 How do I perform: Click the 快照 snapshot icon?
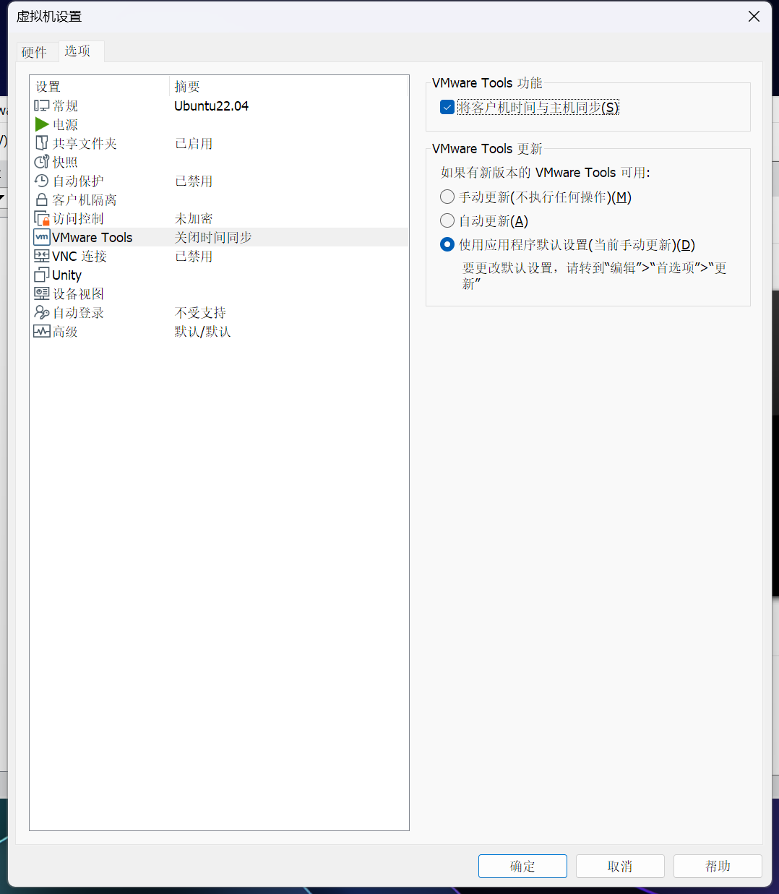(x=42, y=162)
